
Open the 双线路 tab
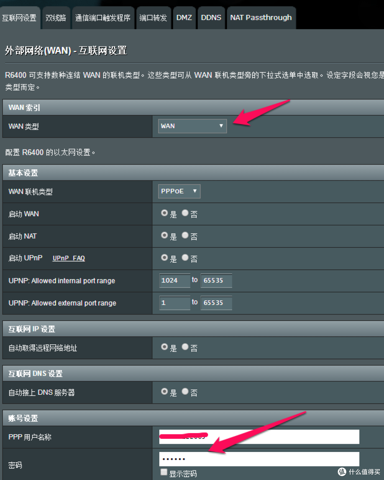coord(56,18)
